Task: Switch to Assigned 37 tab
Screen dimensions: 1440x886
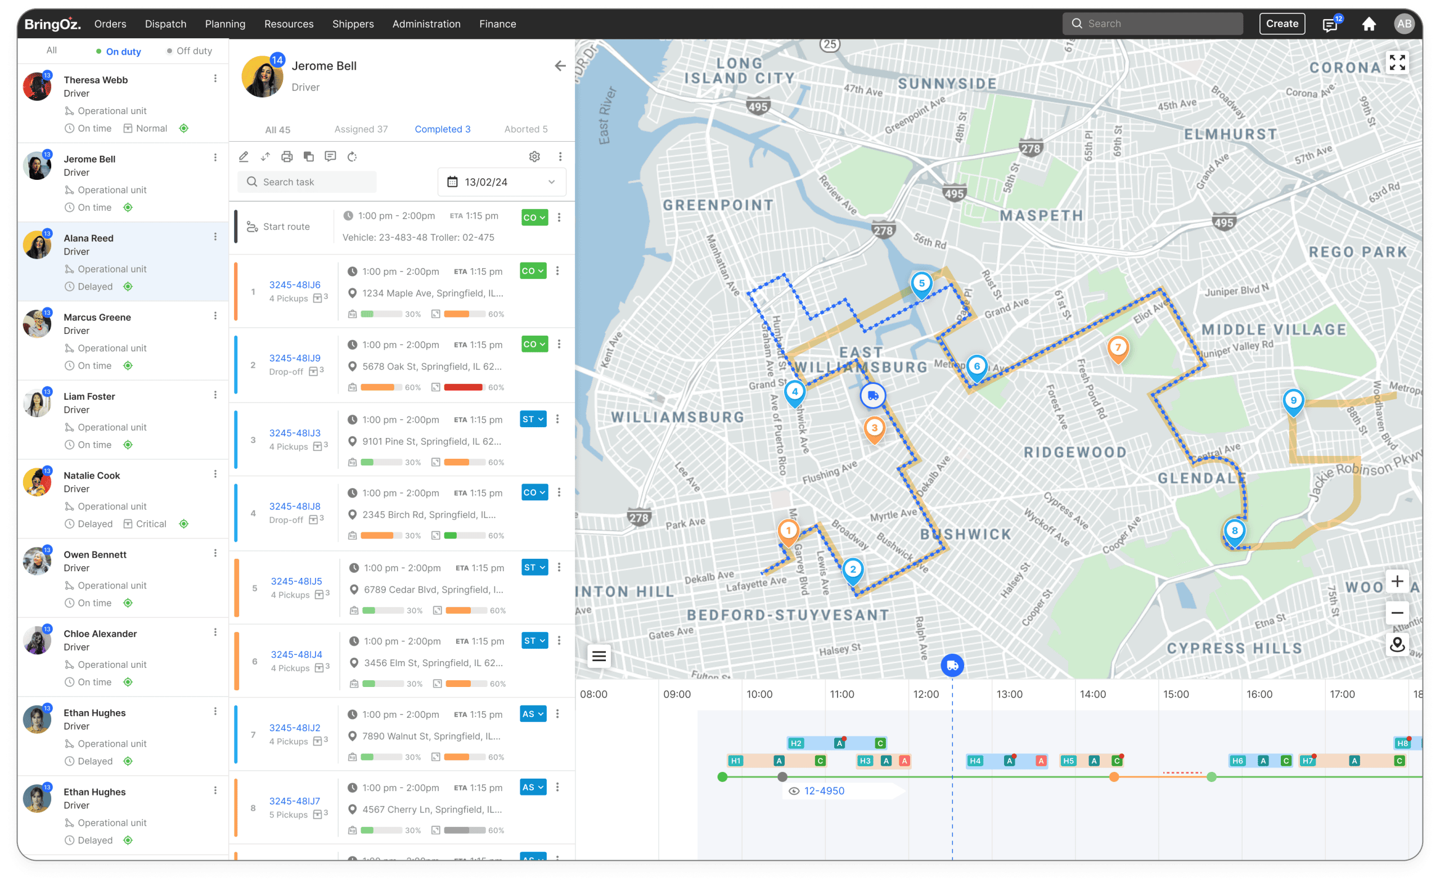Action: pyautogui.click(x=361, y=129)
